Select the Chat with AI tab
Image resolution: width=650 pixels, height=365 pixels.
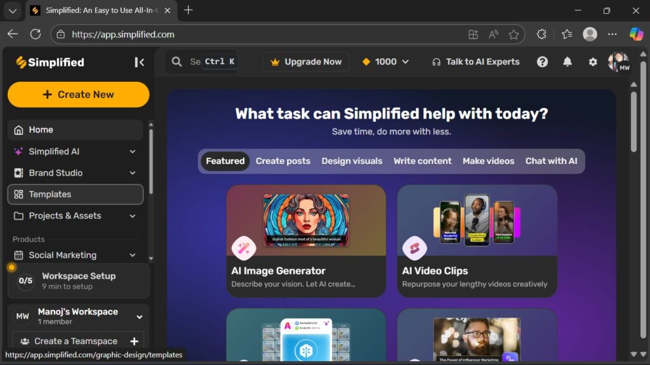pyautogui.click(x=551, y=161)
